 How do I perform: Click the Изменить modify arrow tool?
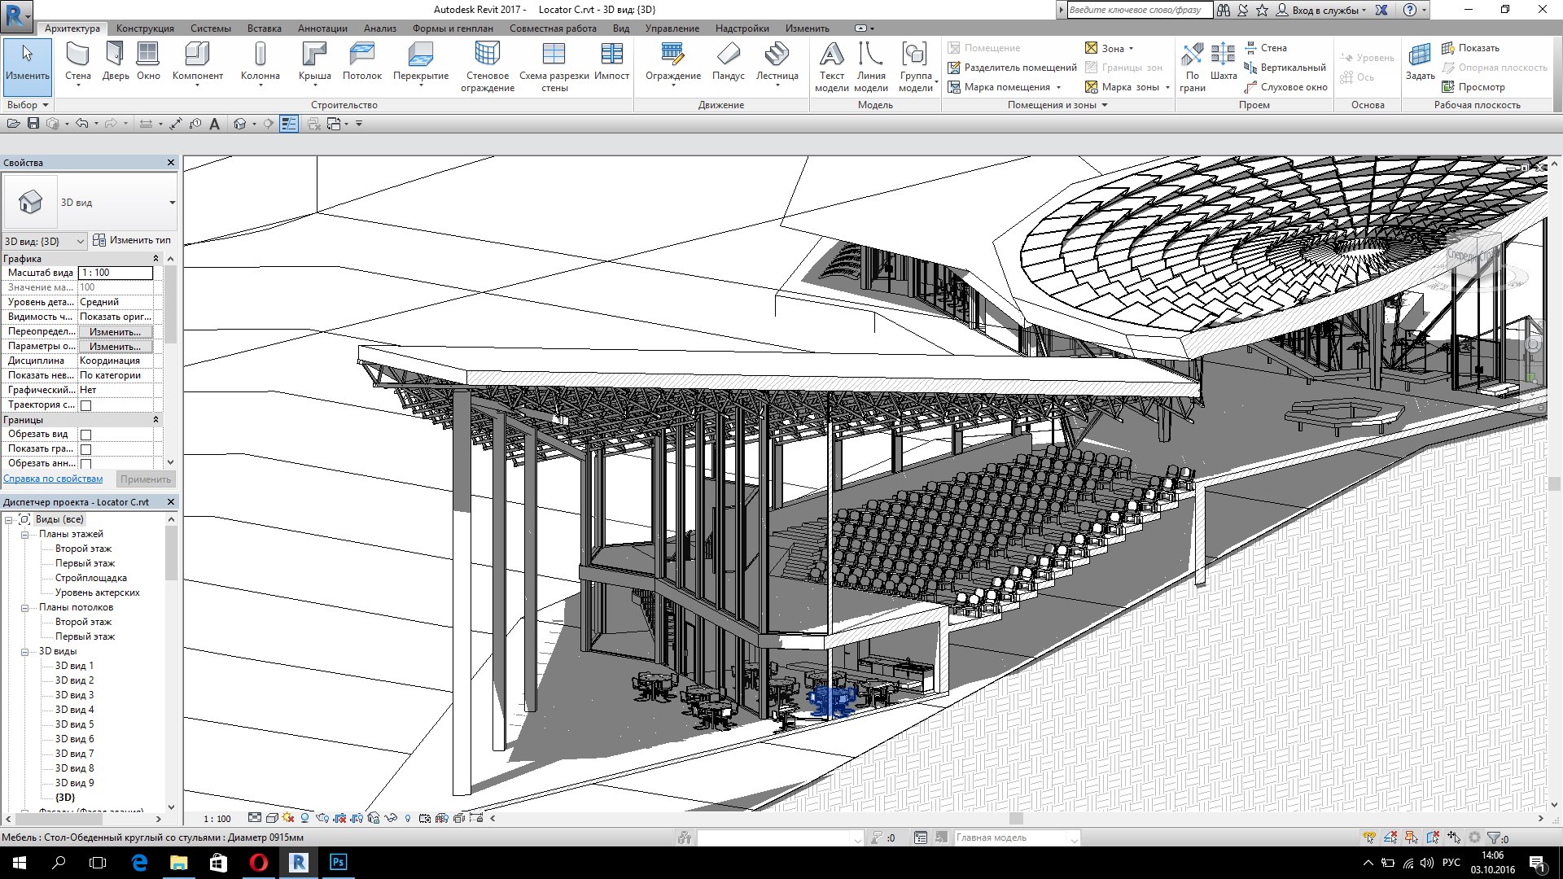28,65
